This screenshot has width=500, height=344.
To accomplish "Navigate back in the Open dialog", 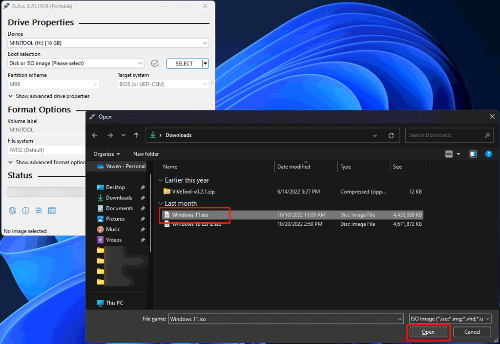I will coord(94,135).
